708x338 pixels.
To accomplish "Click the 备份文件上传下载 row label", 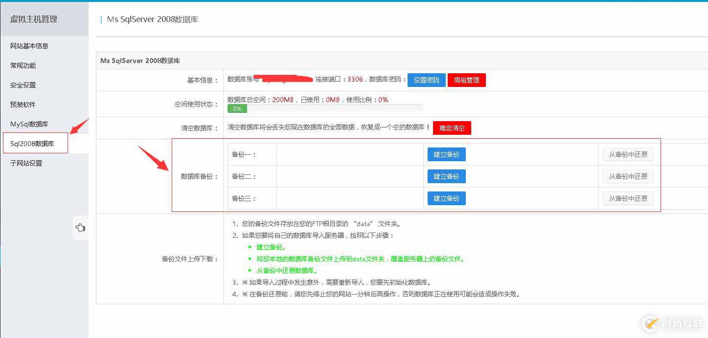I will click(190, 259).
